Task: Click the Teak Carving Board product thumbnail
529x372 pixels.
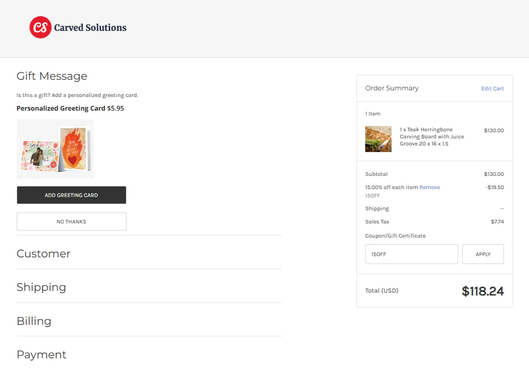Action: tap(378, 139)
